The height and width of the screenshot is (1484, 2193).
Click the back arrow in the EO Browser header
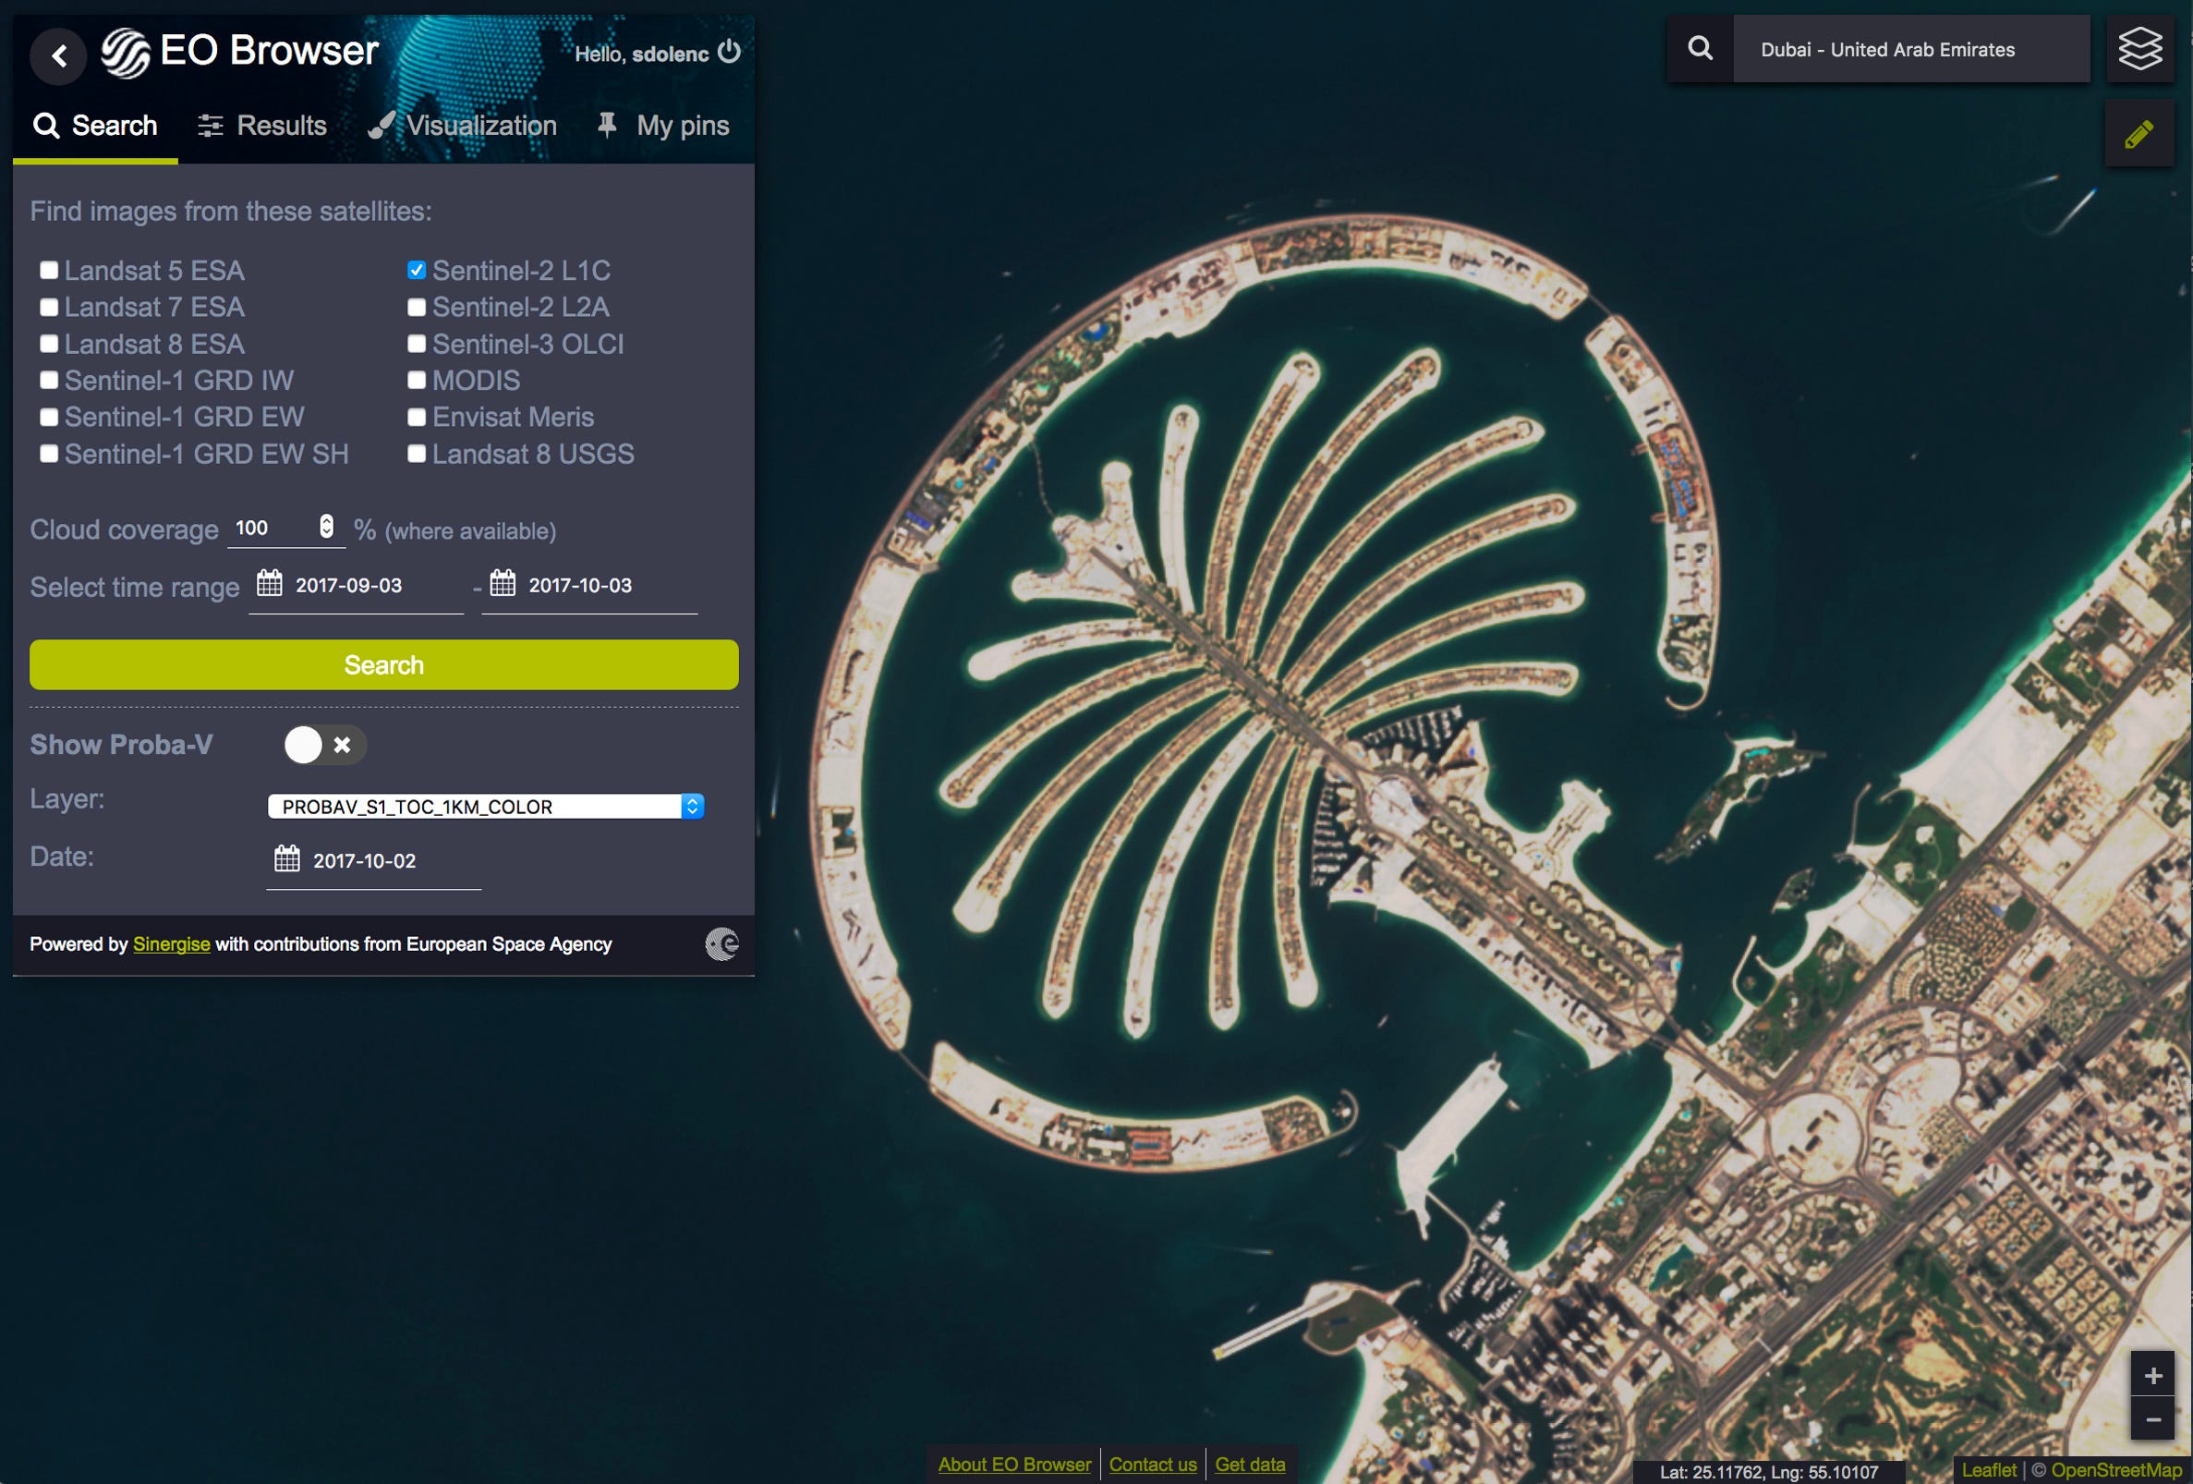(x=59, y=55)
